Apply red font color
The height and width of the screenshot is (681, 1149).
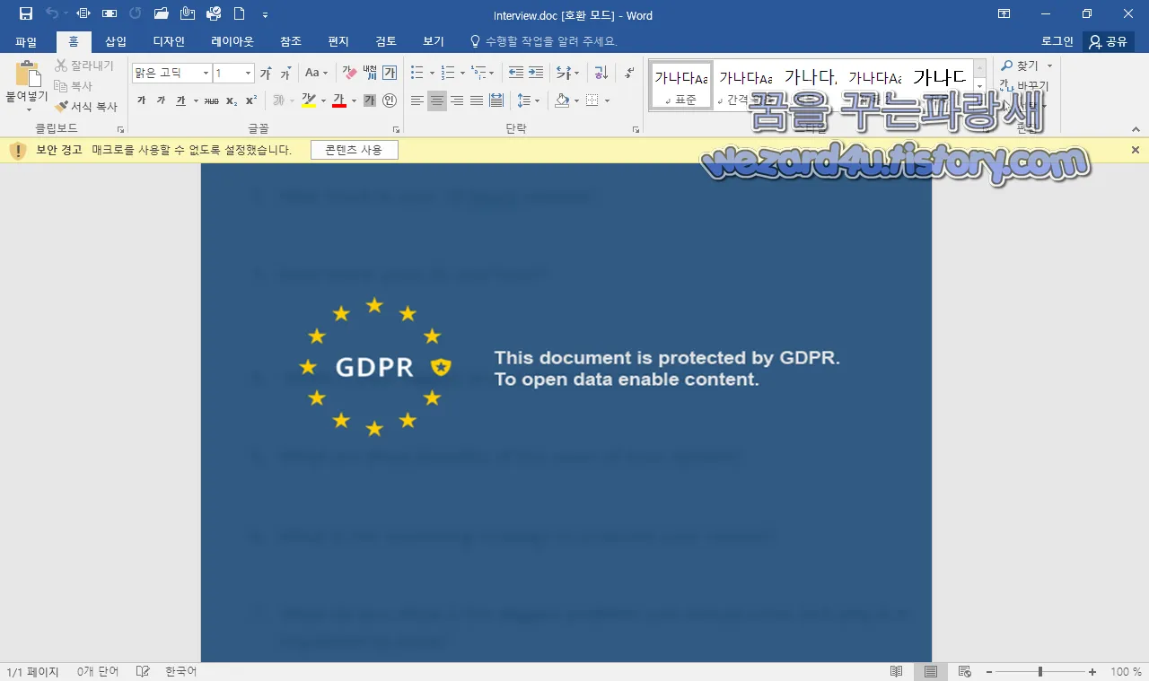pos(339,100)
